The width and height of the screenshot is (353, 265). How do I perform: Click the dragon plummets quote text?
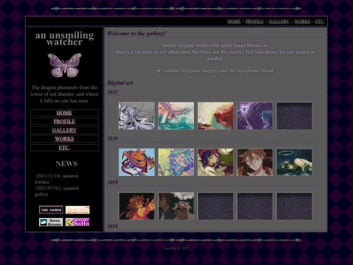64,94
